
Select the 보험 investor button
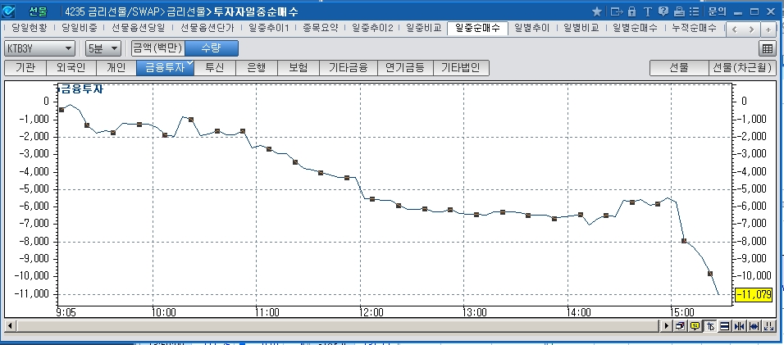point(298,67)
